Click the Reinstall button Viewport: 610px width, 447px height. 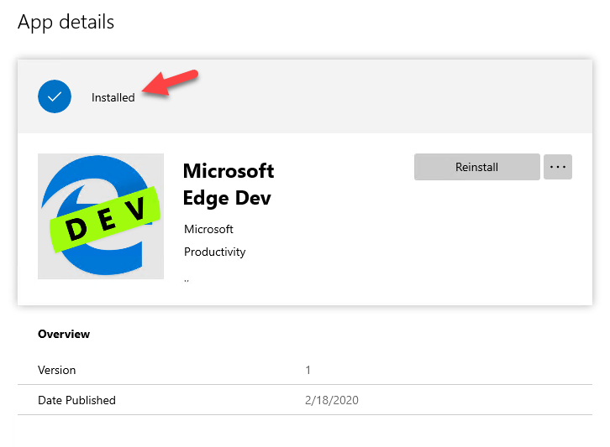pos(476,167)
